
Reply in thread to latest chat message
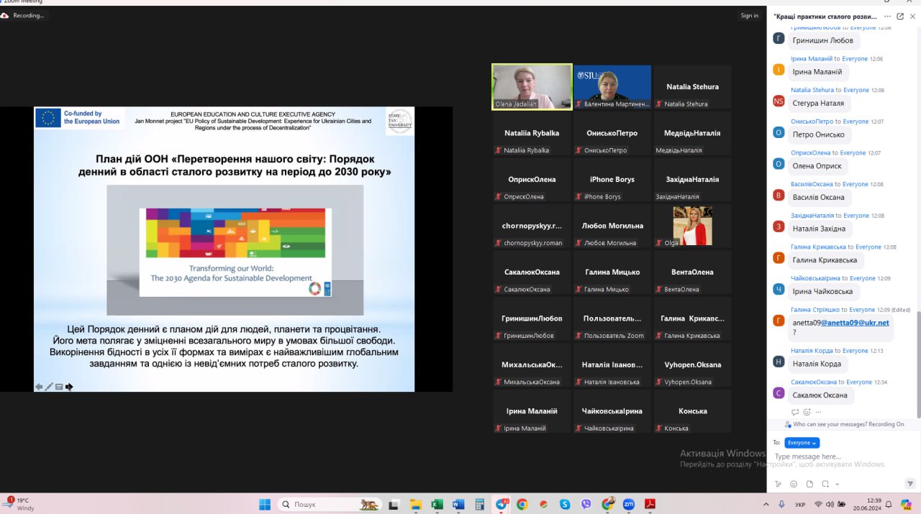pos(795,412)
